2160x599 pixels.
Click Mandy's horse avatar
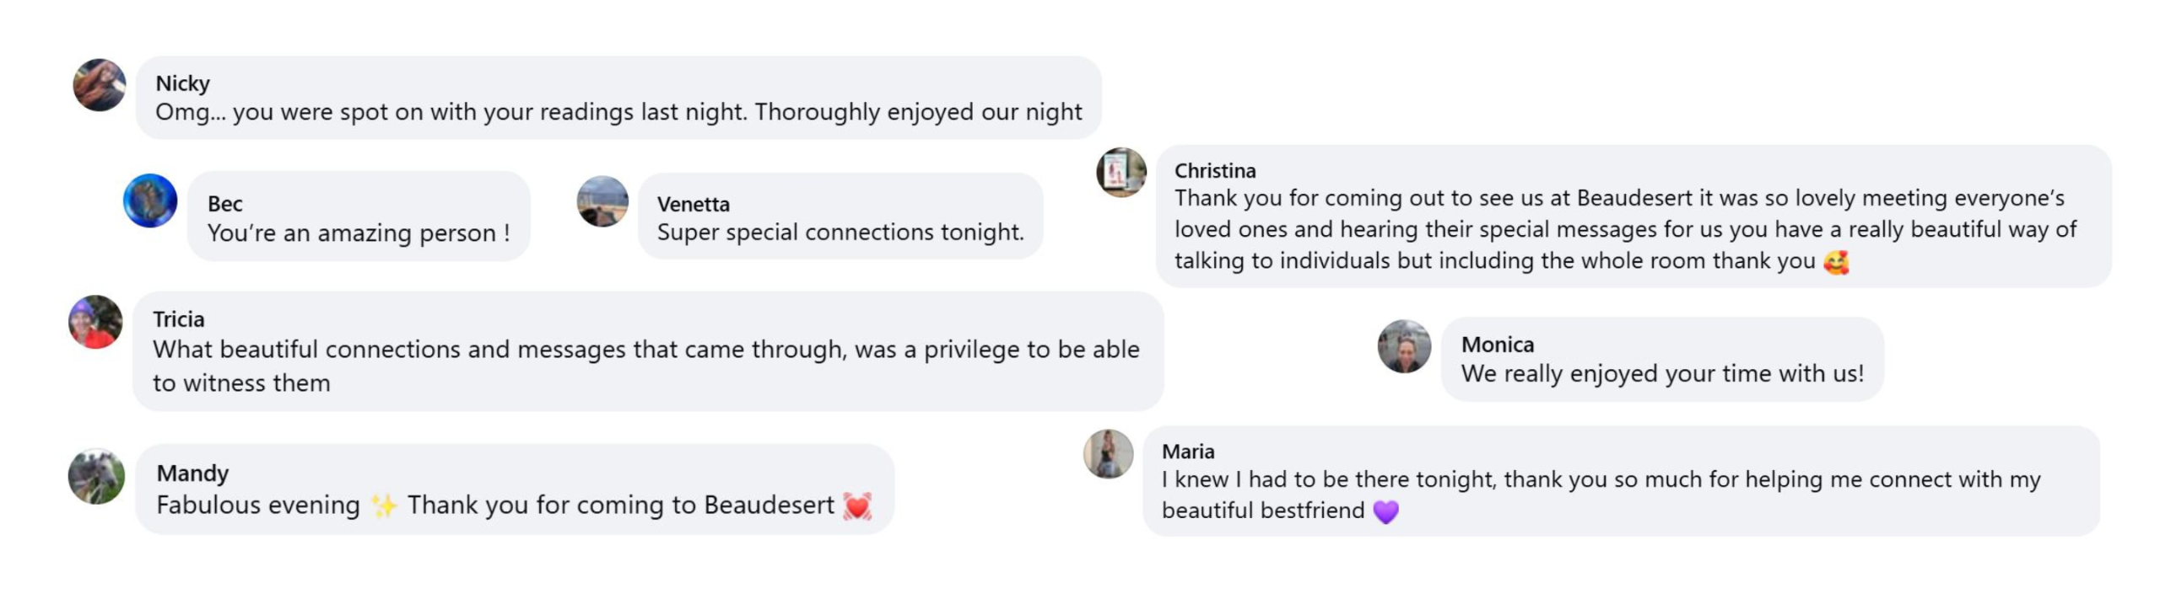pos(96,477)
